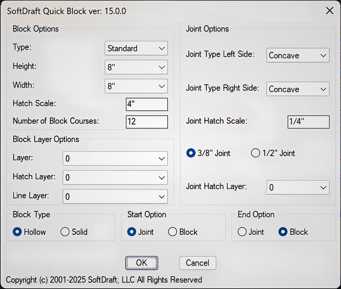Expand the Joint Hatch Layer dropdown
The width and height of the screenshot is (341, 289).
pyautogui.click(x=297, y=187)
